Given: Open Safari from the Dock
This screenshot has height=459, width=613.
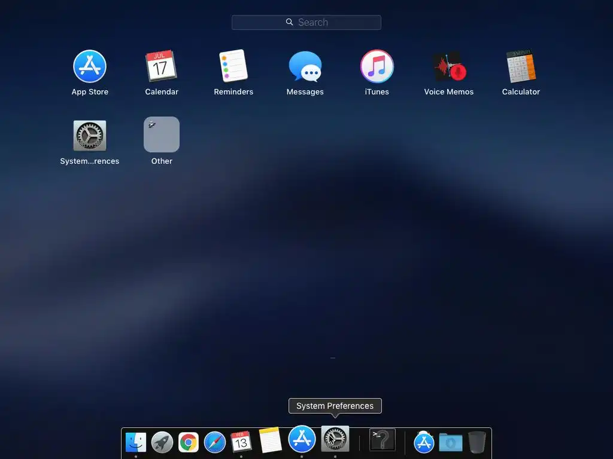Looking at the screenshot, I should [x=215, y=442].
